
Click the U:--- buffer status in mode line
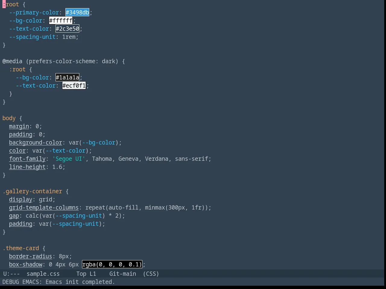pos(11,274)
